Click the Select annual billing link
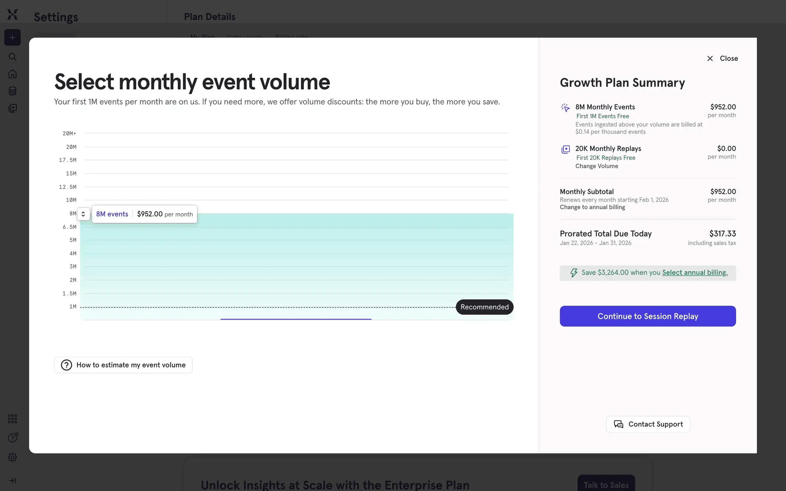This screenshot has width=786, height=491. (695, 273)
